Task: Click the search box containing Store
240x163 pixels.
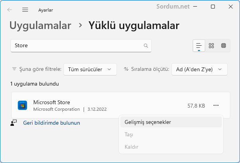Action: pos(81,46)
